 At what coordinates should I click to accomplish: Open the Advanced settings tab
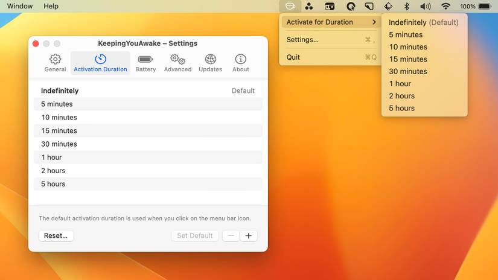coord(177,63)
